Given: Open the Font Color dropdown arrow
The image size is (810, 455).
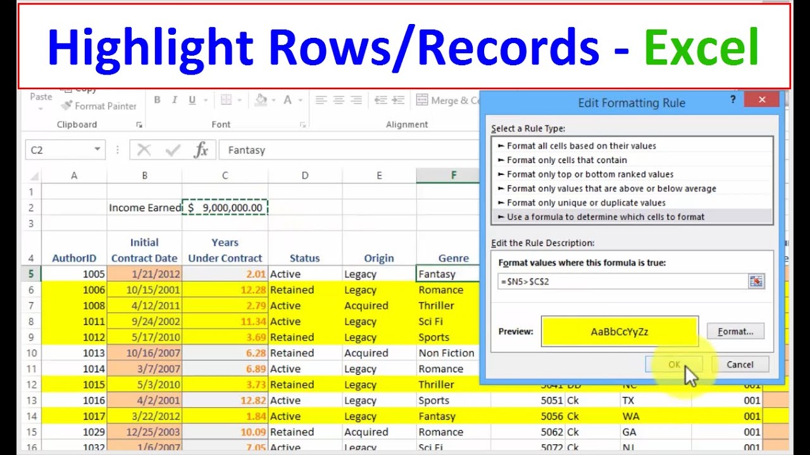Looking at the screenshot, I should [300, 100].
